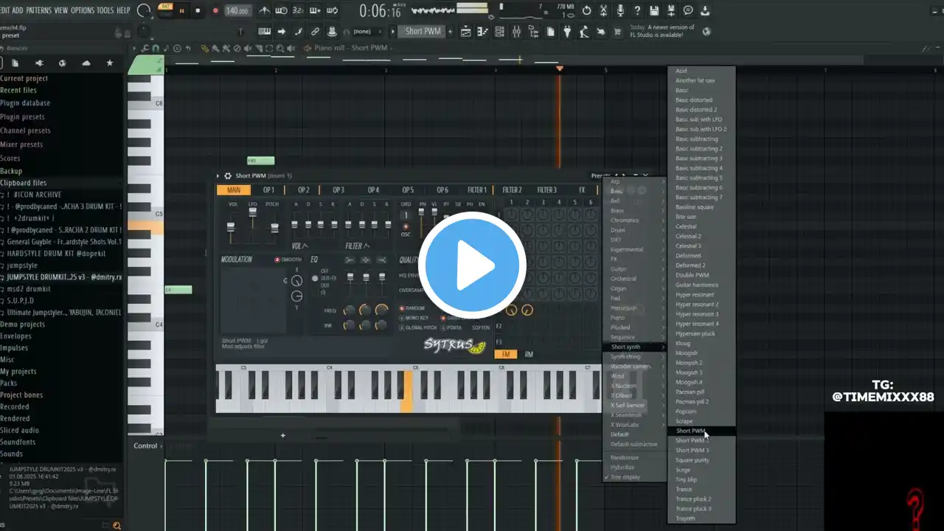
Task: Click Randomize in the presets menu
Action: pyautogui.click(x=634, y=458)
